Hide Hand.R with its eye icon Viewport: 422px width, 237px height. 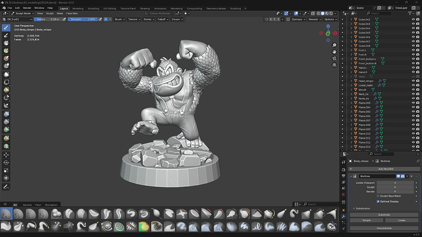tap(413, 72)
